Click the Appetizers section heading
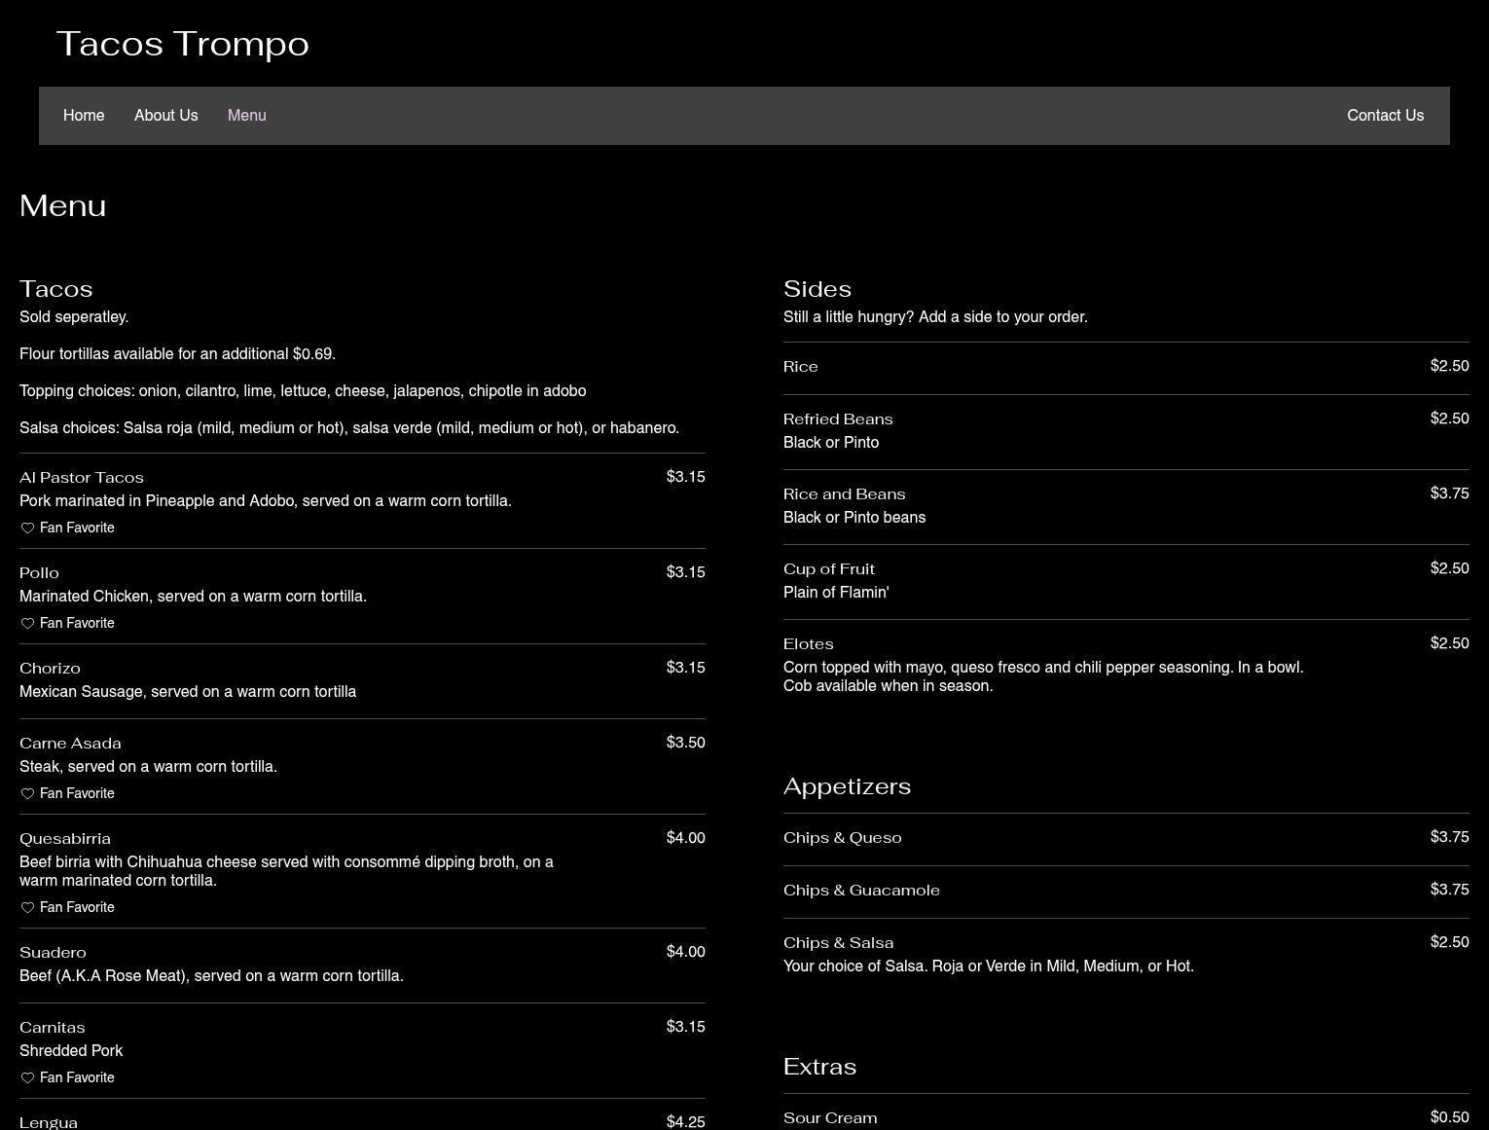This screenshot has height=1130, width=1489. [847, 786]
